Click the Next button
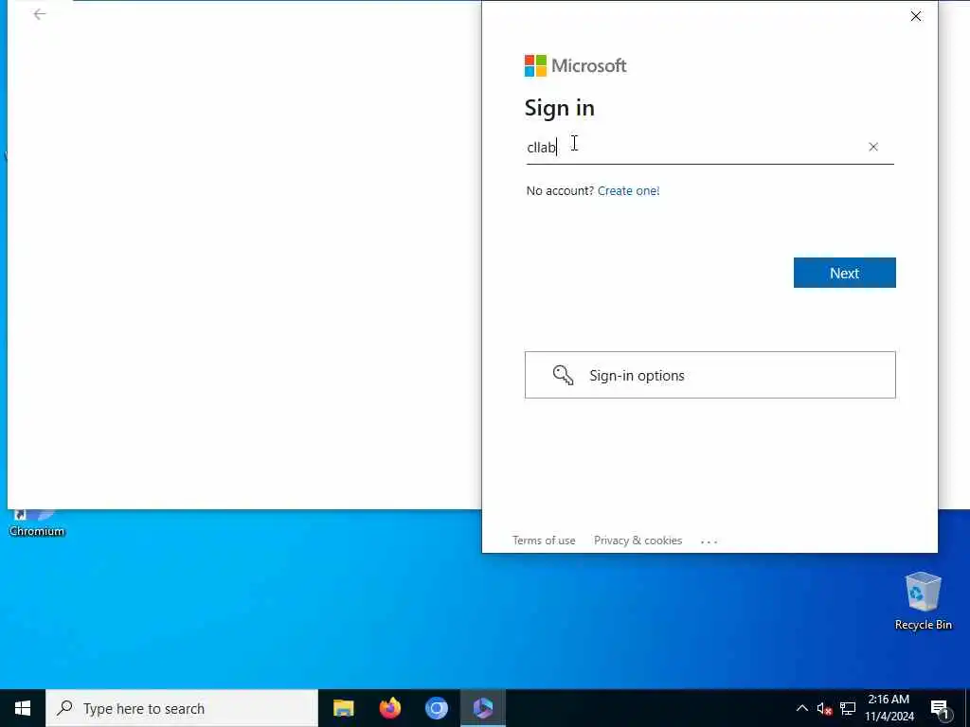Image resolution: width=970 pixels, height=727 pixels. point(844,273)
